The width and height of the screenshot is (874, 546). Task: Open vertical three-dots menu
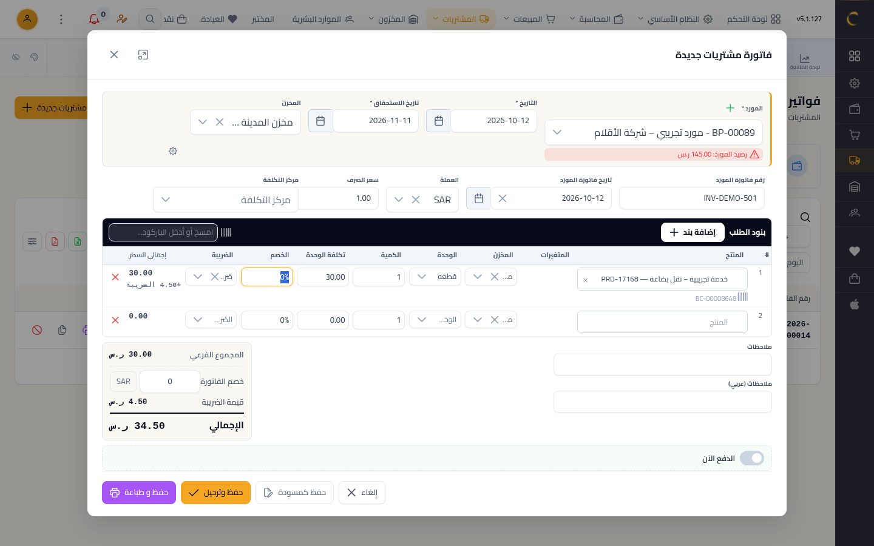pyautogui.click(x=61, y=19)
